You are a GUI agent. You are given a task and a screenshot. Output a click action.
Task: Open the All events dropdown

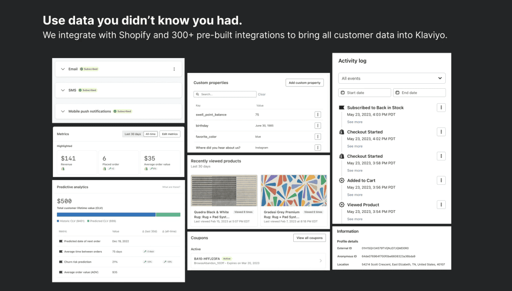(x=392, y=78)
